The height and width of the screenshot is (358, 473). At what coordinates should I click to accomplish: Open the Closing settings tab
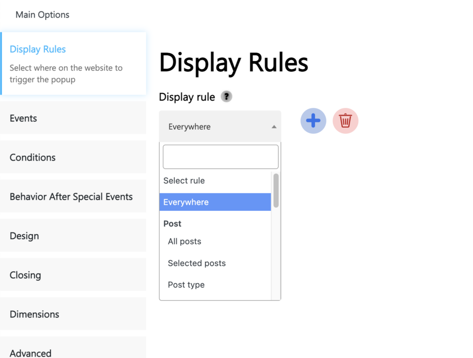73,274
